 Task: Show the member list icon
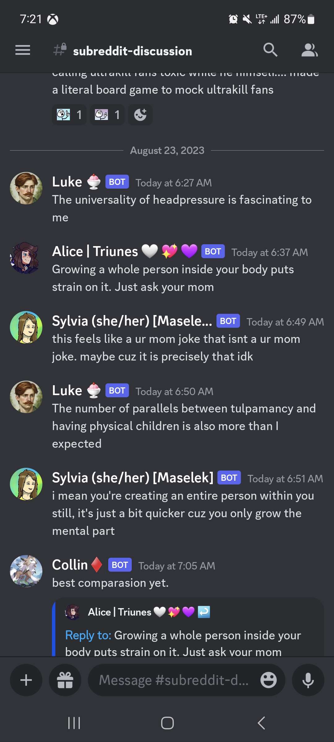(310, 50)
